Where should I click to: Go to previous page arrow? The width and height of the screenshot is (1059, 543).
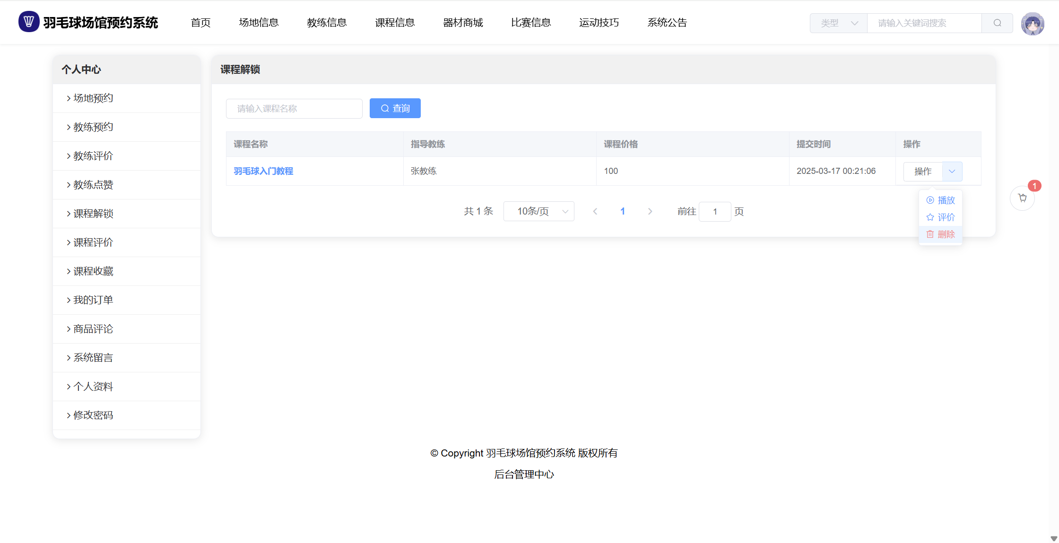point(595,211)
